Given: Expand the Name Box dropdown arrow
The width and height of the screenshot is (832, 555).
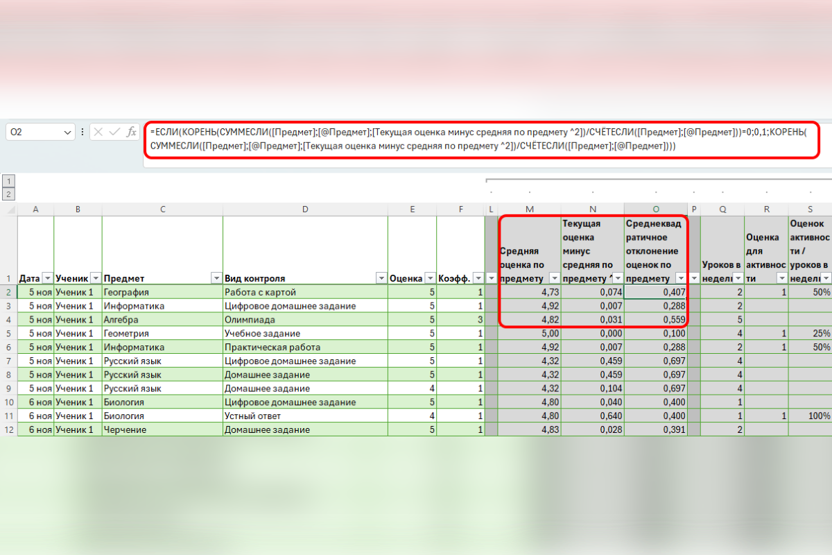Looking at the screenshot, I should 67,132.
